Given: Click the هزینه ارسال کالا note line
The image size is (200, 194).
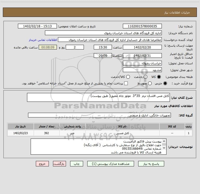Looking at the screenshot, I should (x=136, y=152).
